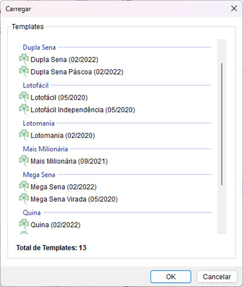Close the Carregar dialog window
Screen dimensions: 243x287
(x=234, y=8)
